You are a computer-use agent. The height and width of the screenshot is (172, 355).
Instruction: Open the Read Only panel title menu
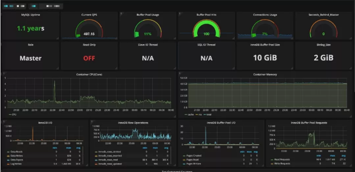89,45
